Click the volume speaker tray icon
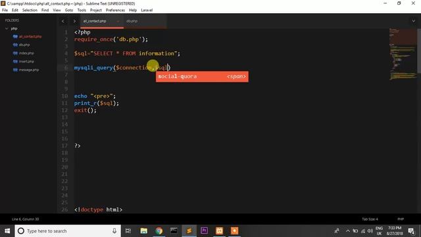This screenshot has height=237, width=421. click(370, 231)
